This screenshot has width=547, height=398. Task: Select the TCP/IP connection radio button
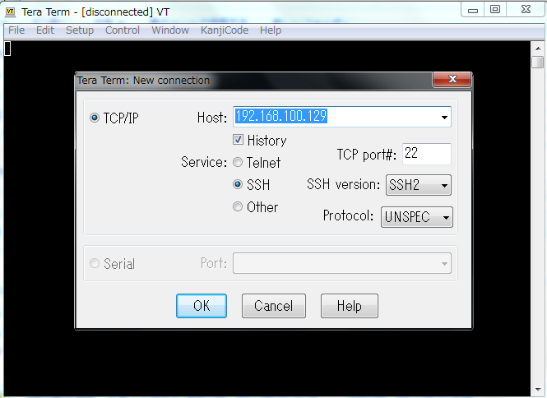[x=95, y=118]
